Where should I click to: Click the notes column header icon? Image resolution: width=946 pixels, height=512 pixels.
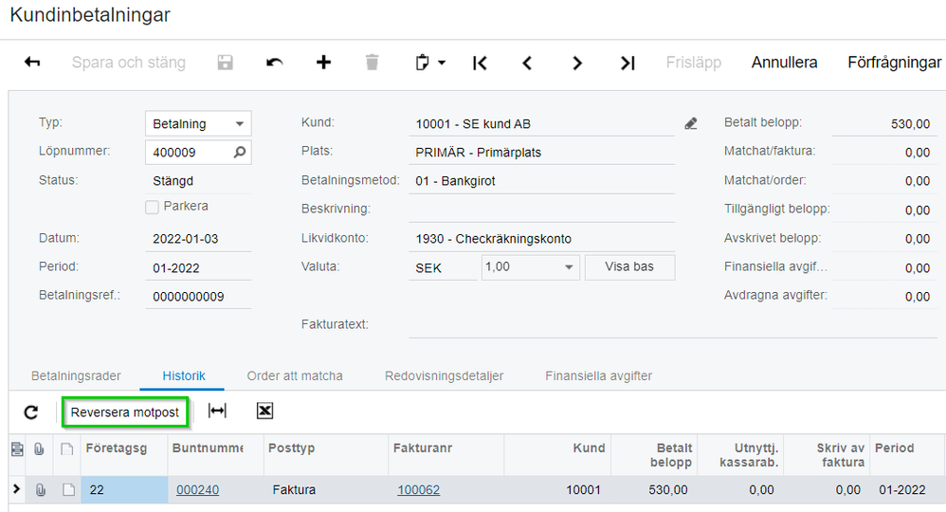point(67,449)
